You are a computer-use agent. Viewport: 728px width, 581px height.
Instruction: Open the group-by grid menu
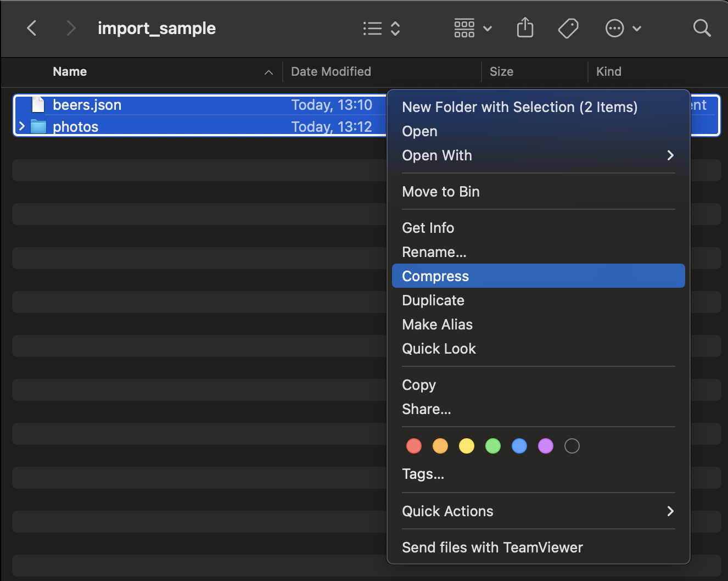[473, 28]
